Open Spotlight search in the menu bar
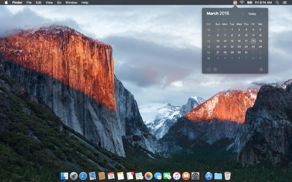This screenshot has width=292, height=182. coord(277,3)
